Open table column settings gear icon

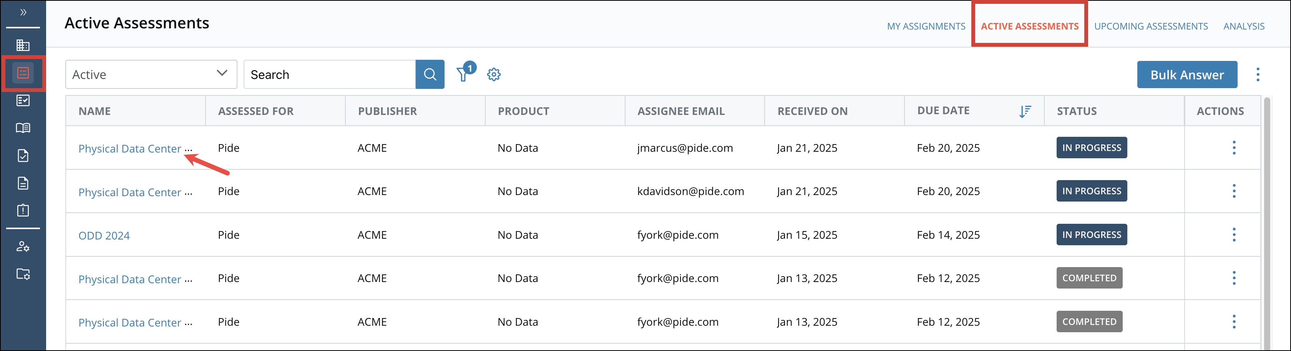(494, 74)
